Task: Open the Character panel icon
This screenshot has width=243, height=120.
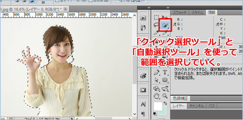Action: (x=143, y=104)
